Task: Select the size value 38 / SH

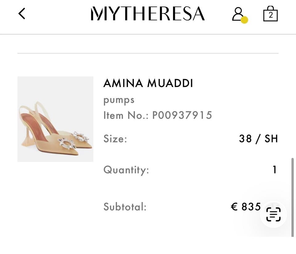Action: (258, 139)
